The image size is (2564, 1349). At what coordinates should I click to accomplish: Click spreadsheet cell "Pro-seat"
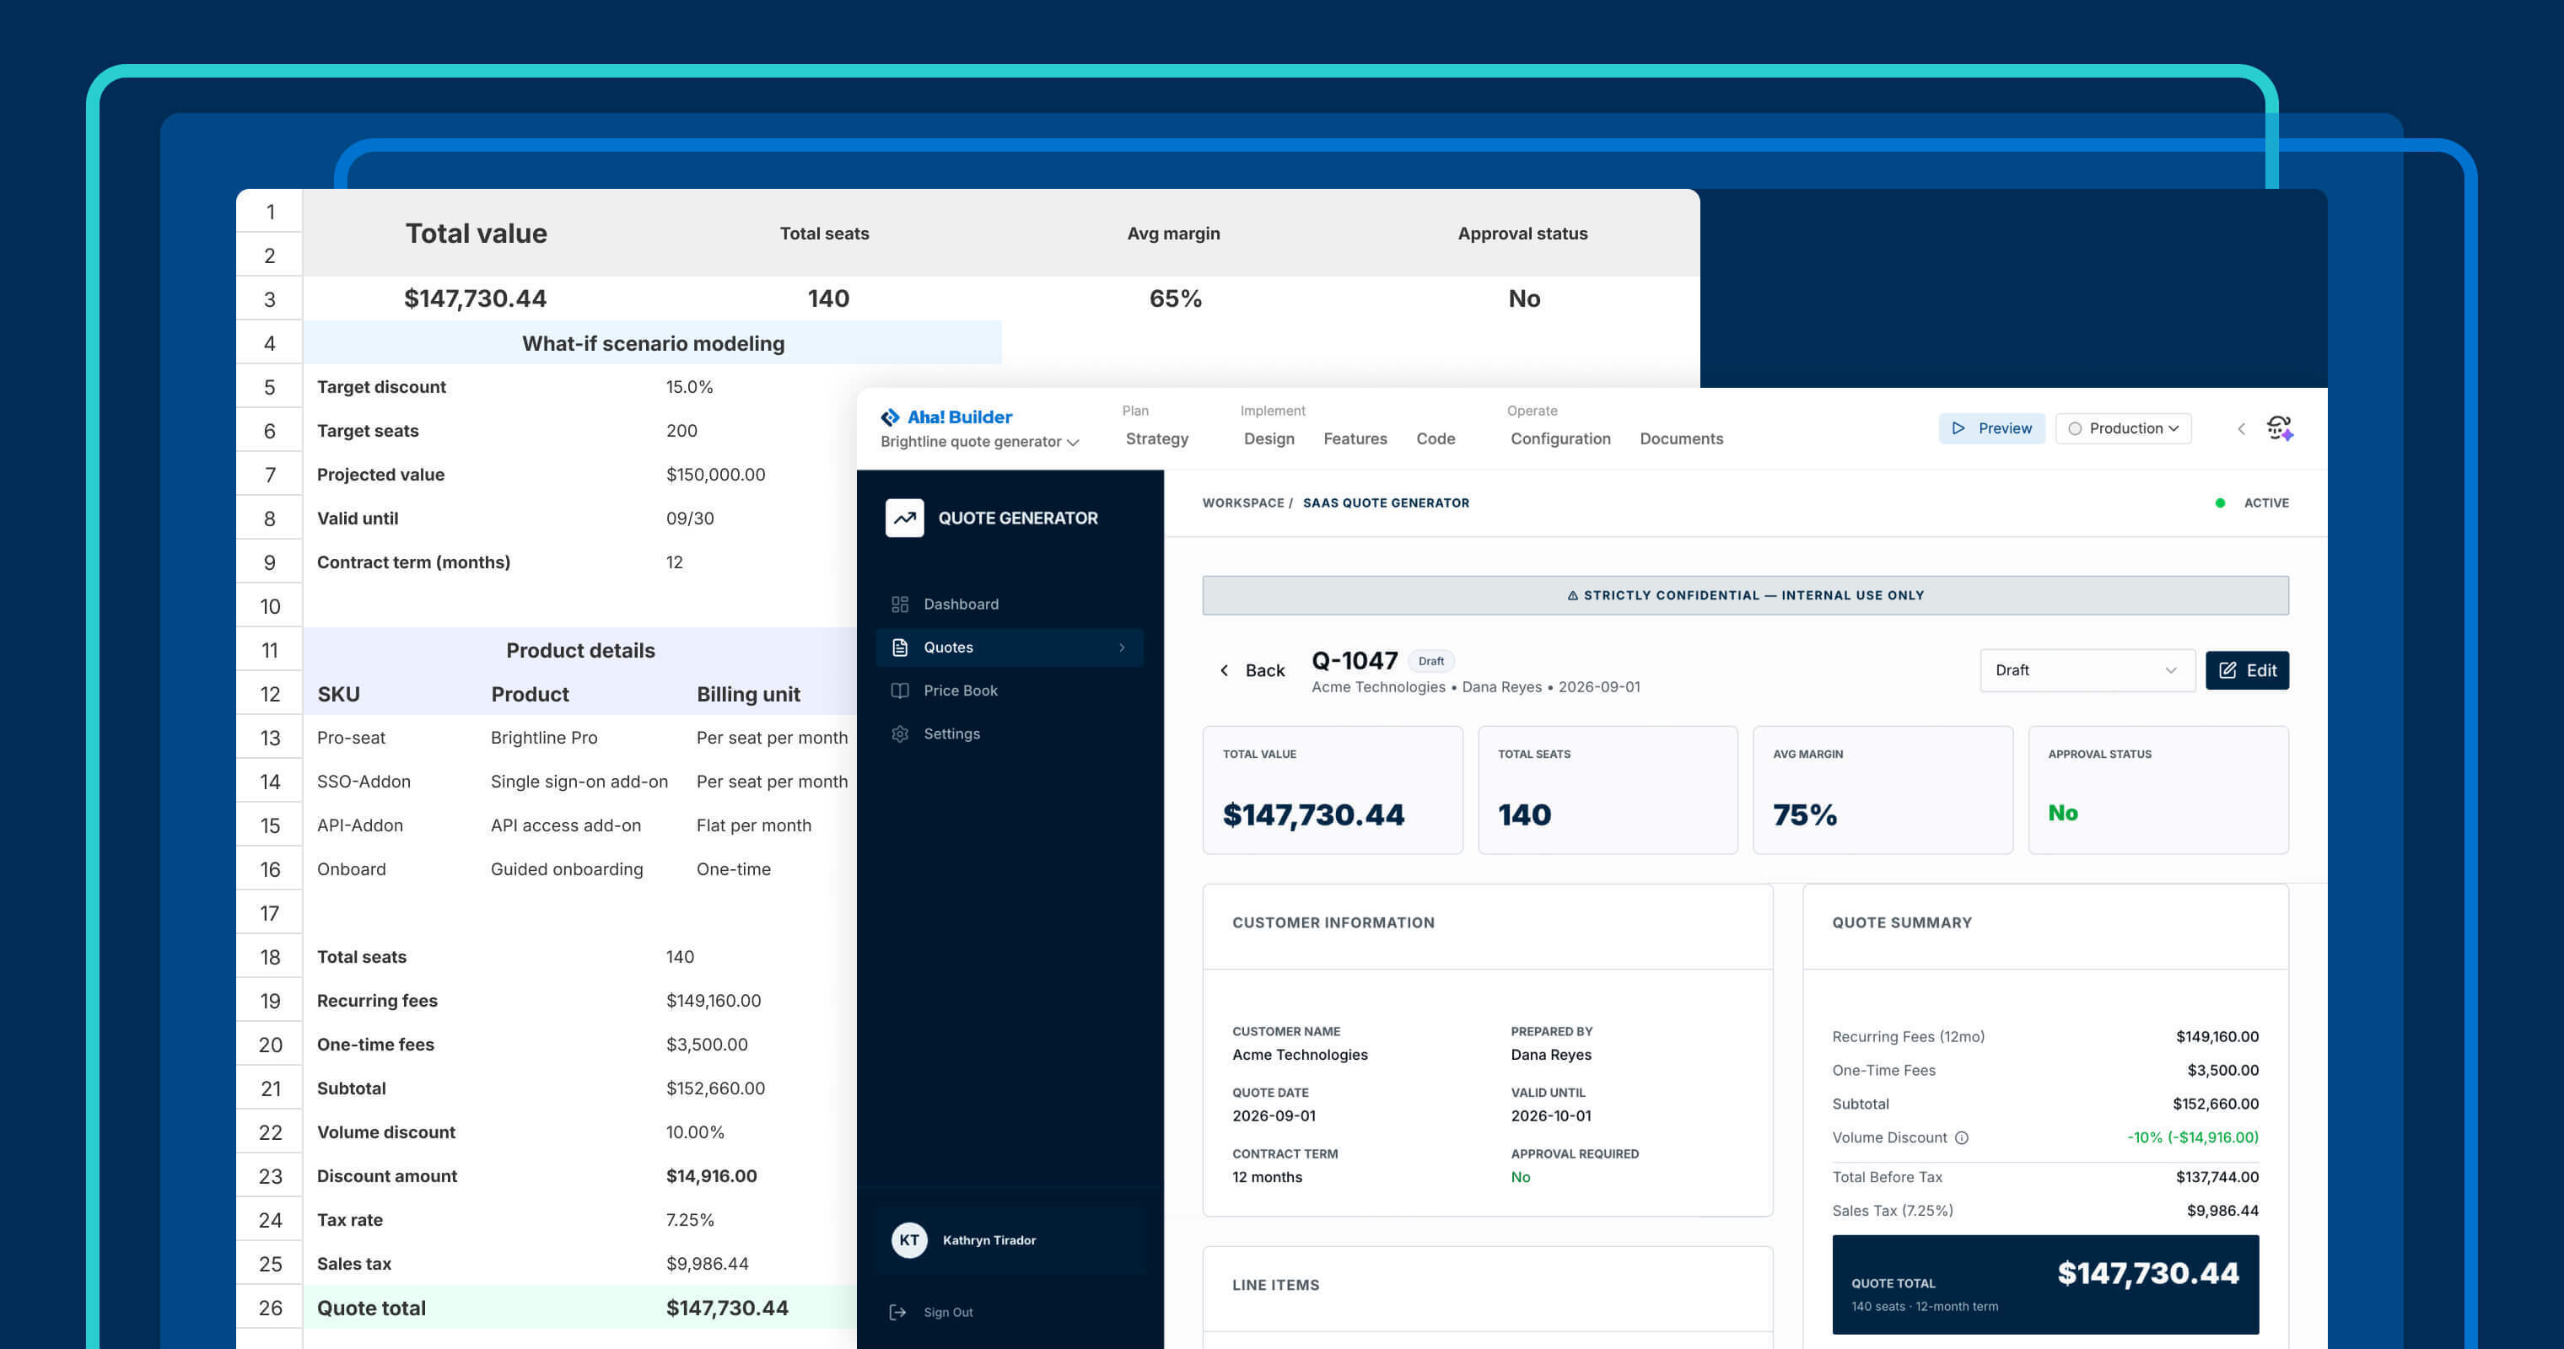point(350,739)
